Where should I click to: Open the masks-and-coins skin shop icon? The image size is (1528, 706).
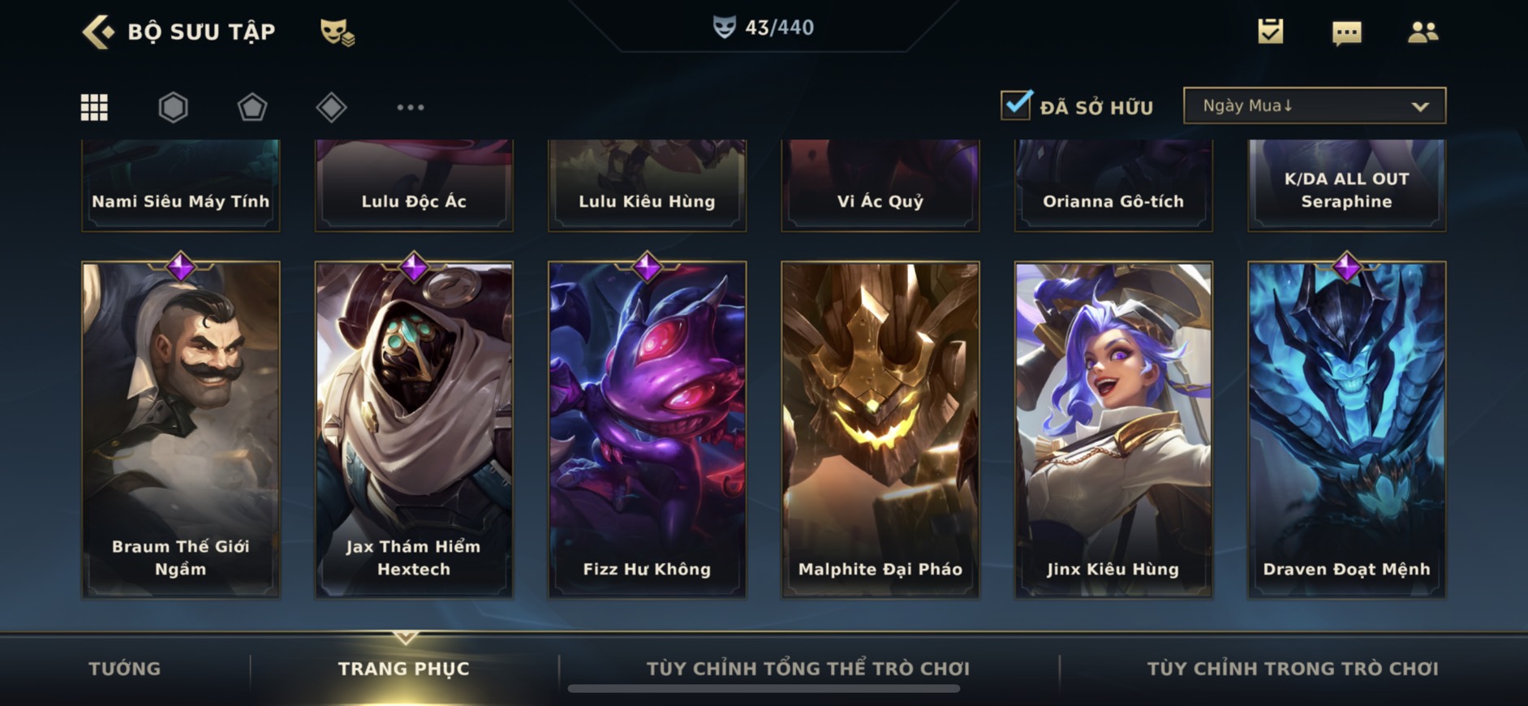coord(337,32)
